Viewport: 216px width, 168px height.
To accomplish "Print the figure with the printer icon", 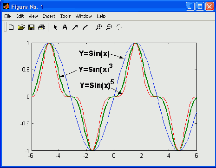I will [x=41, y=27].
